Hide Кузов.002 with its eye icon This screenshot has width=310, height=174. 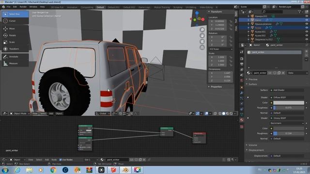pos(307,35)
